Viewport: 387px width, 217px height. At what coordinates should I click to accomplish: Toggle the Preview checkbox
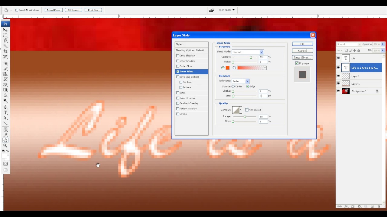coord(297,63)
